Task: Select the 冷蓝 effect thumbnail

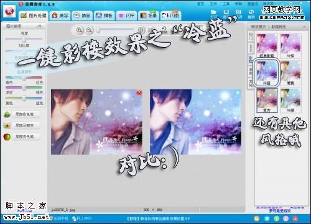Action: click(x=267, y=73)
